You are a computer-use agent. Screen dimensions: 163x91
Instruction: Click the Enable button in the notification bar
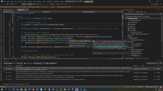pos(53,7)
